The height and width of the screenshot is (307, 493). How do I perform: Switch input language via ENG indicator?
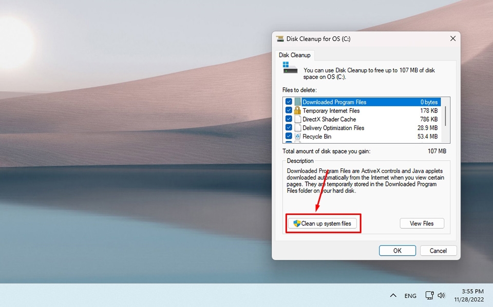click(410, 296)
